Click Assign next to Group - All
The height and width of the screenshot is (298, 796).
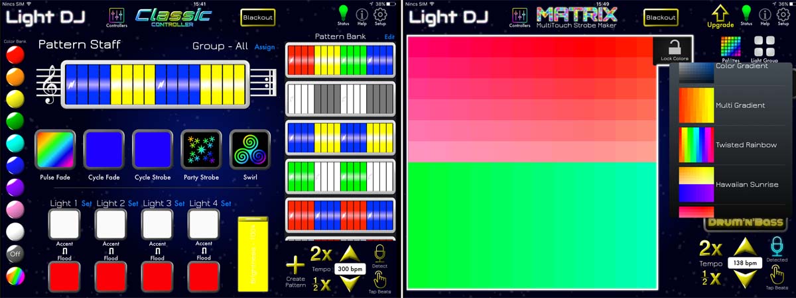pos(264,47)
